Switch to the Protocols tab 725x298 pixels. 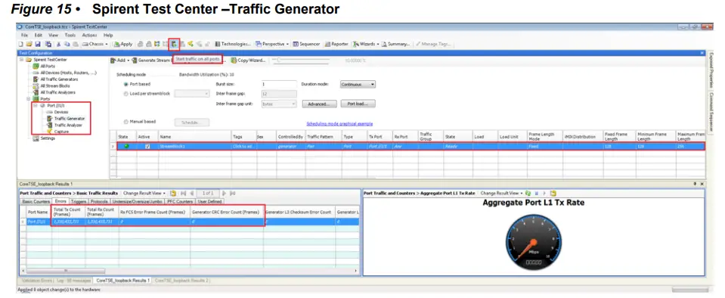99,201
